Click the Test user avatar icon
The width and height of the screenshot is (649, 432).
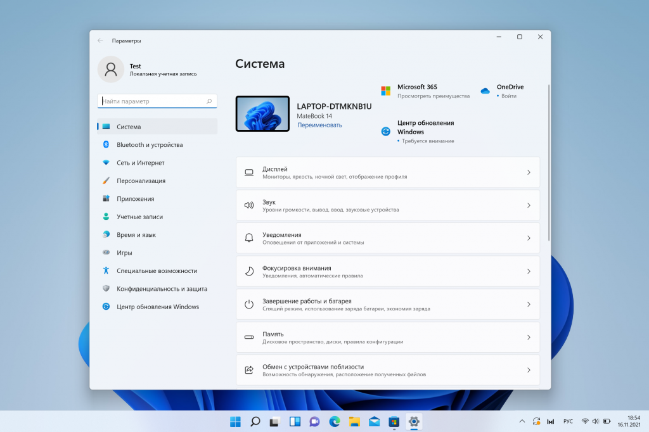[111, 70]
